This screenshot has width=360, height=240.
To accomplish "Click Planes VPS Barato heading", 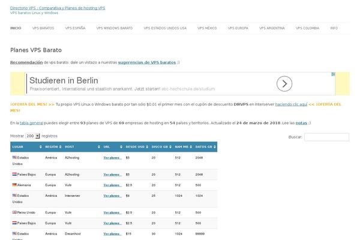I will coord(36,50).
